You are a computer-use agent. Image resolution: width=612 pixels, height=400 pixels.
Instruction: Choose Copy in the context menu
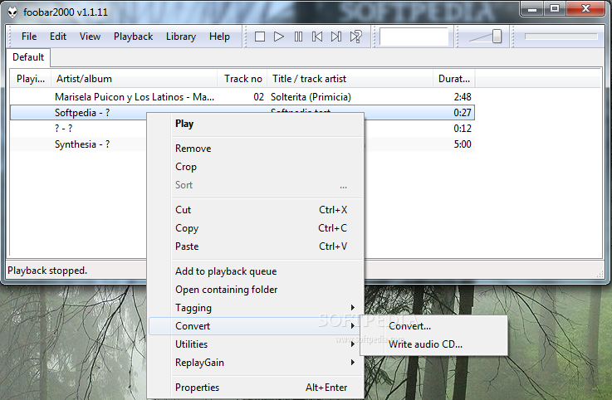coord(256,228)
